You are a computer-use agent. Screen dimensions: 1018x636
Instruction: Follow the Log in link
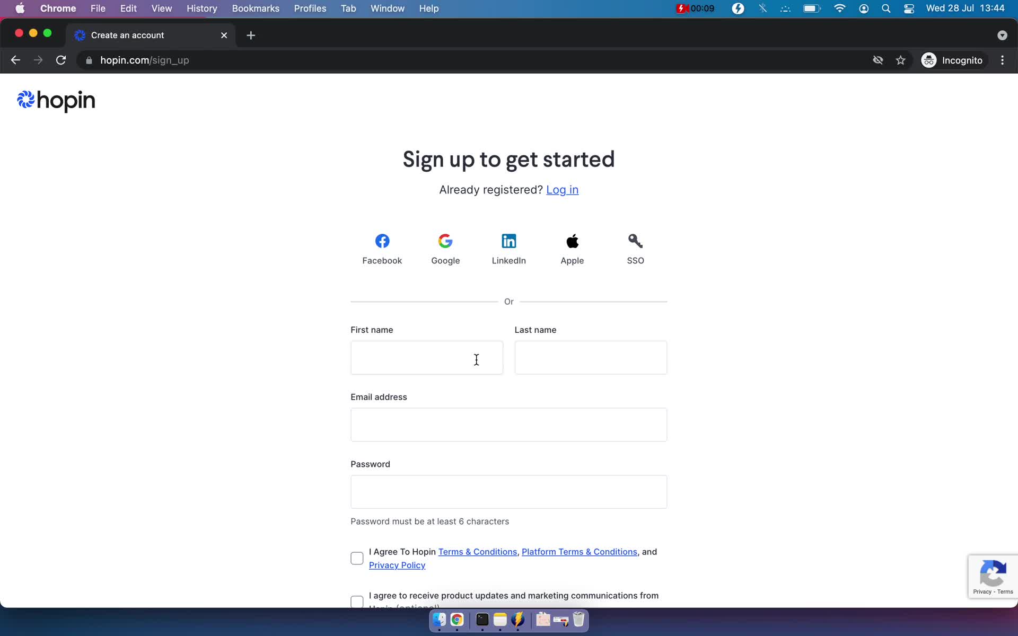[562, 190]
